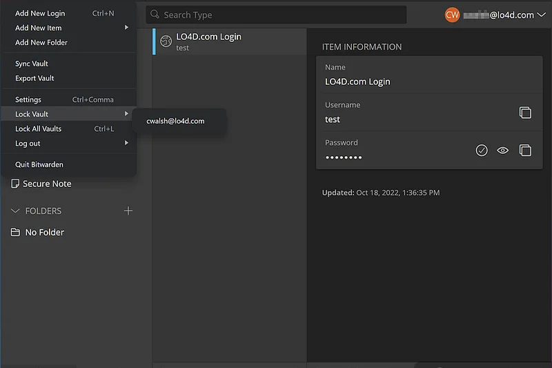Click the masked password dots
Image resolution: width=552 pixels, height=368 pixels.
tap(344, 157)
